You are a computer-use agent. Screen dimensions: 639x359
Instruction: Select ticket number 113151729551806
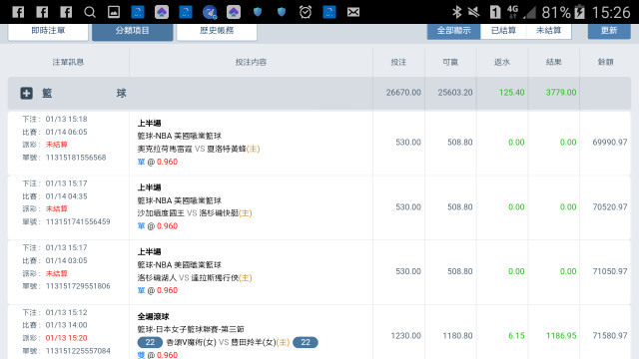coord(78,286)
